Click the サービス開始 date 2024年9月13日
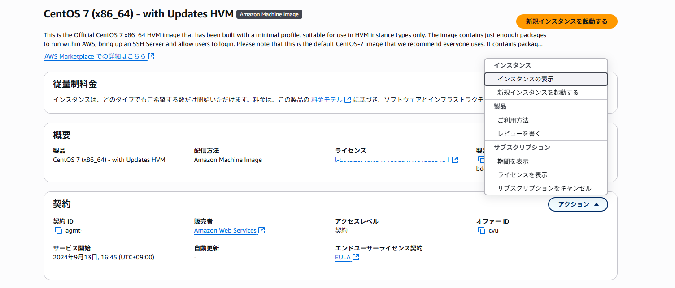Screen dimensions: 675x288 pos(104,257)
